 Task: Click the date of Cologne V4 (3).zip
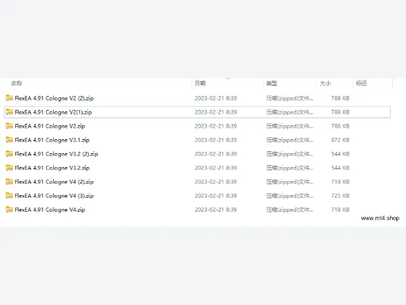216,196
